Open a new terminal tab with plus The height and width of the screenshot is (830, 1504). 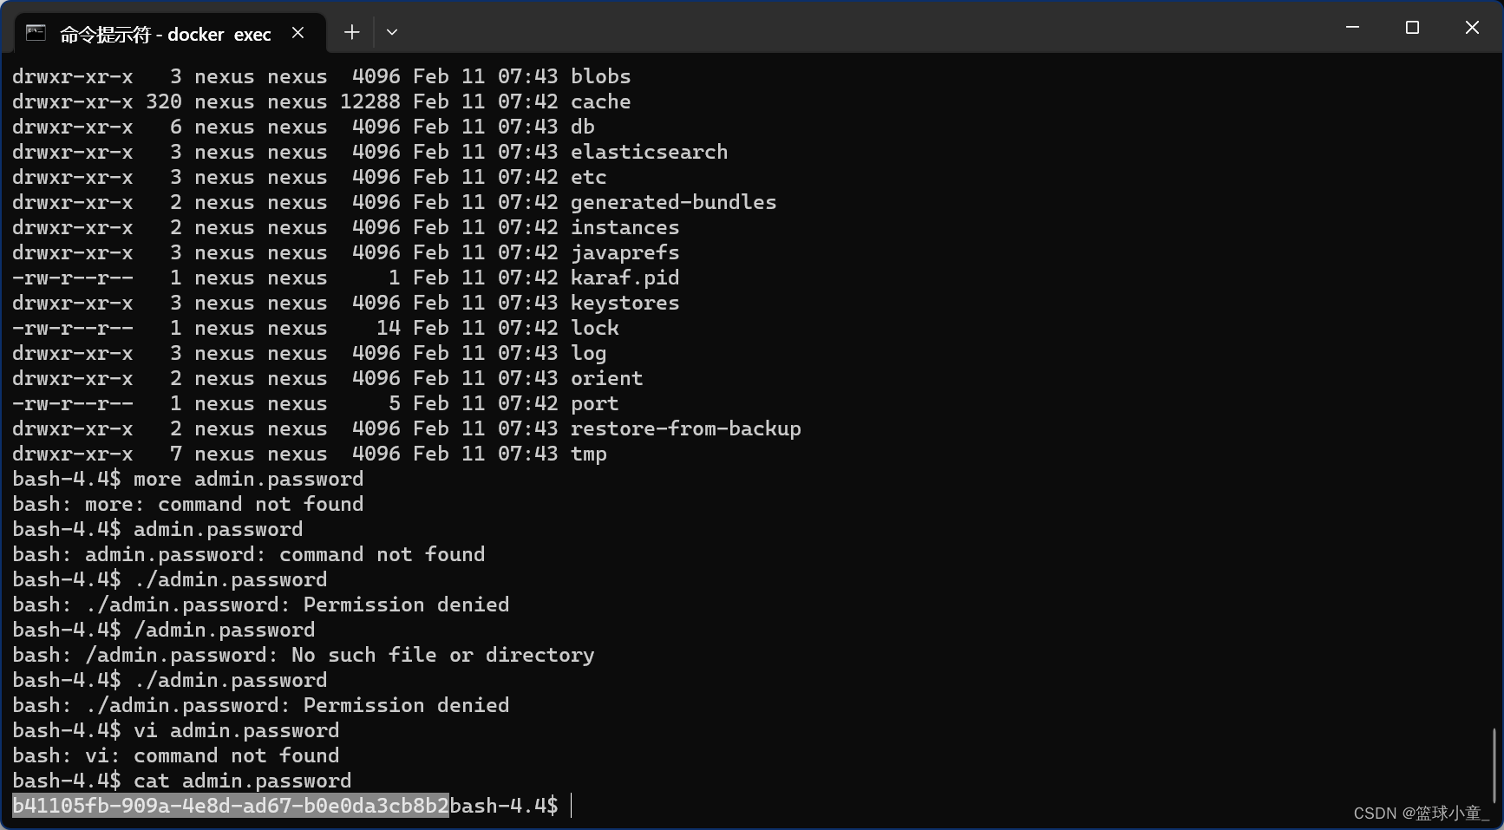point(351,33)
